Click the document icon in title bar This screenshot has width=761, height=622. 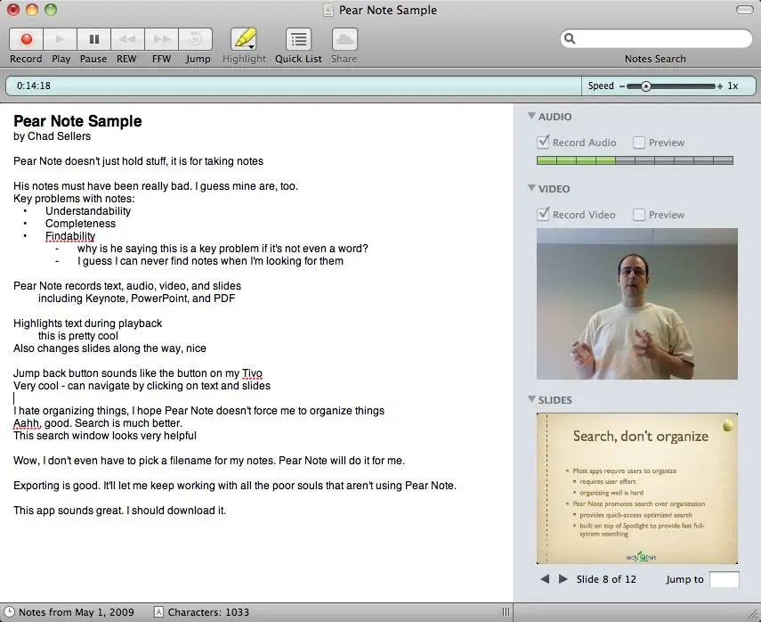pyautogui.click(x=328, y=10)
